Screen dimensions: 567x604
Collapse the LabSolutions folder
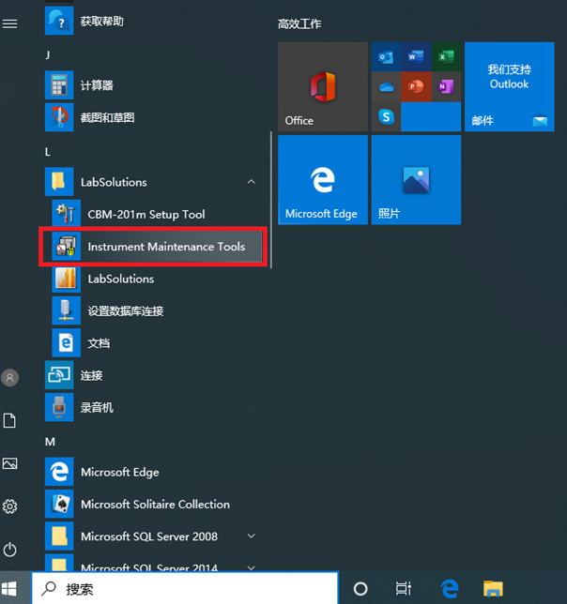pos(251,182)
